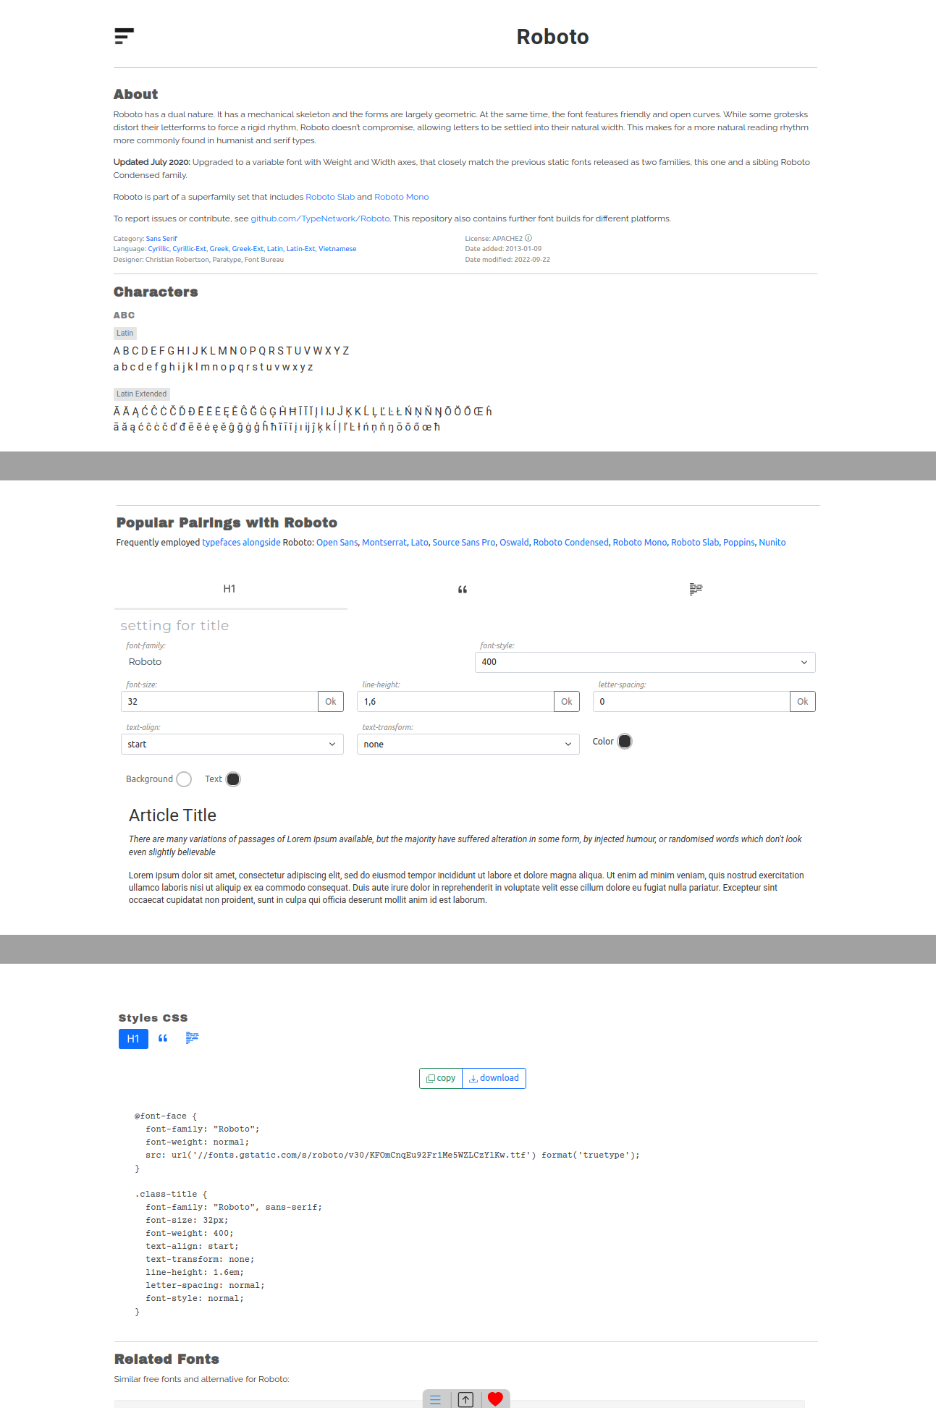The width and height of the screenshot is (936, 1408).
Task: Select the paragraph icon under Styles CSS
Action: (x=192, y=1038)
